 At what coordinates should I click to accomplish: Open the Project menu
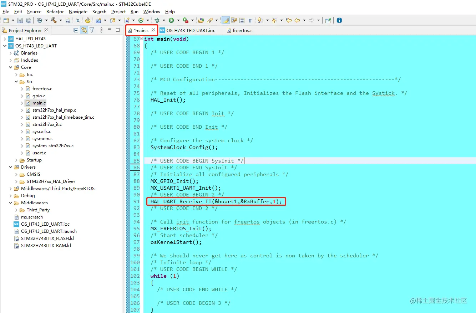(118, 11)
